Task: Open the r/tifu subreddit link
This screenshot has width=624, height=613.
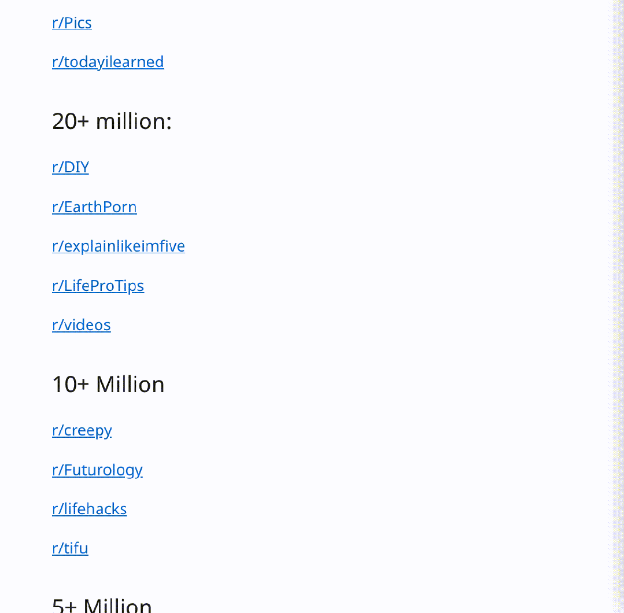Action: (70, 548)
